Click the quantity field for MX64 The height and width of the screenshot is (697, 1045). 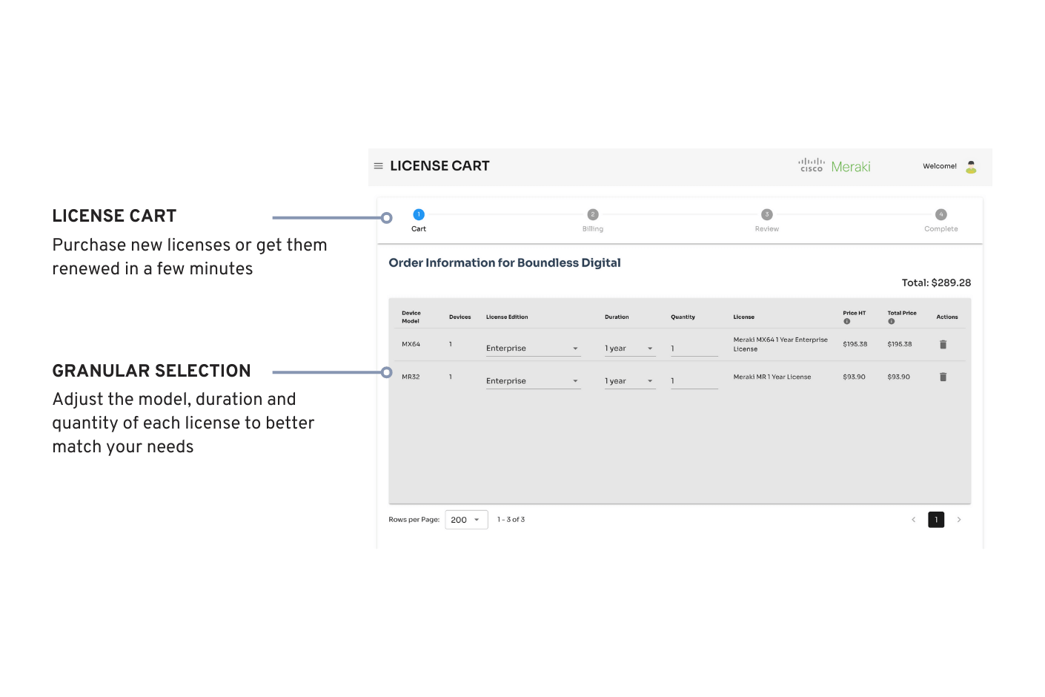pos(693,348)
